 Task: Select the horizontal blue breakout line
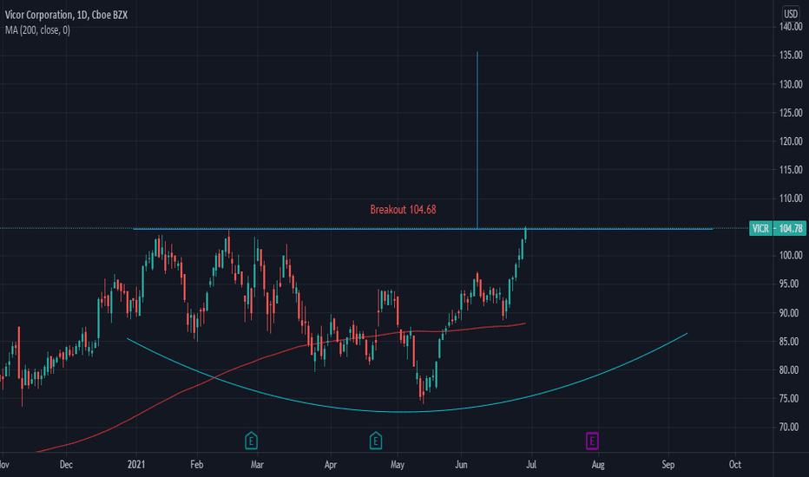tap(423, 228)
